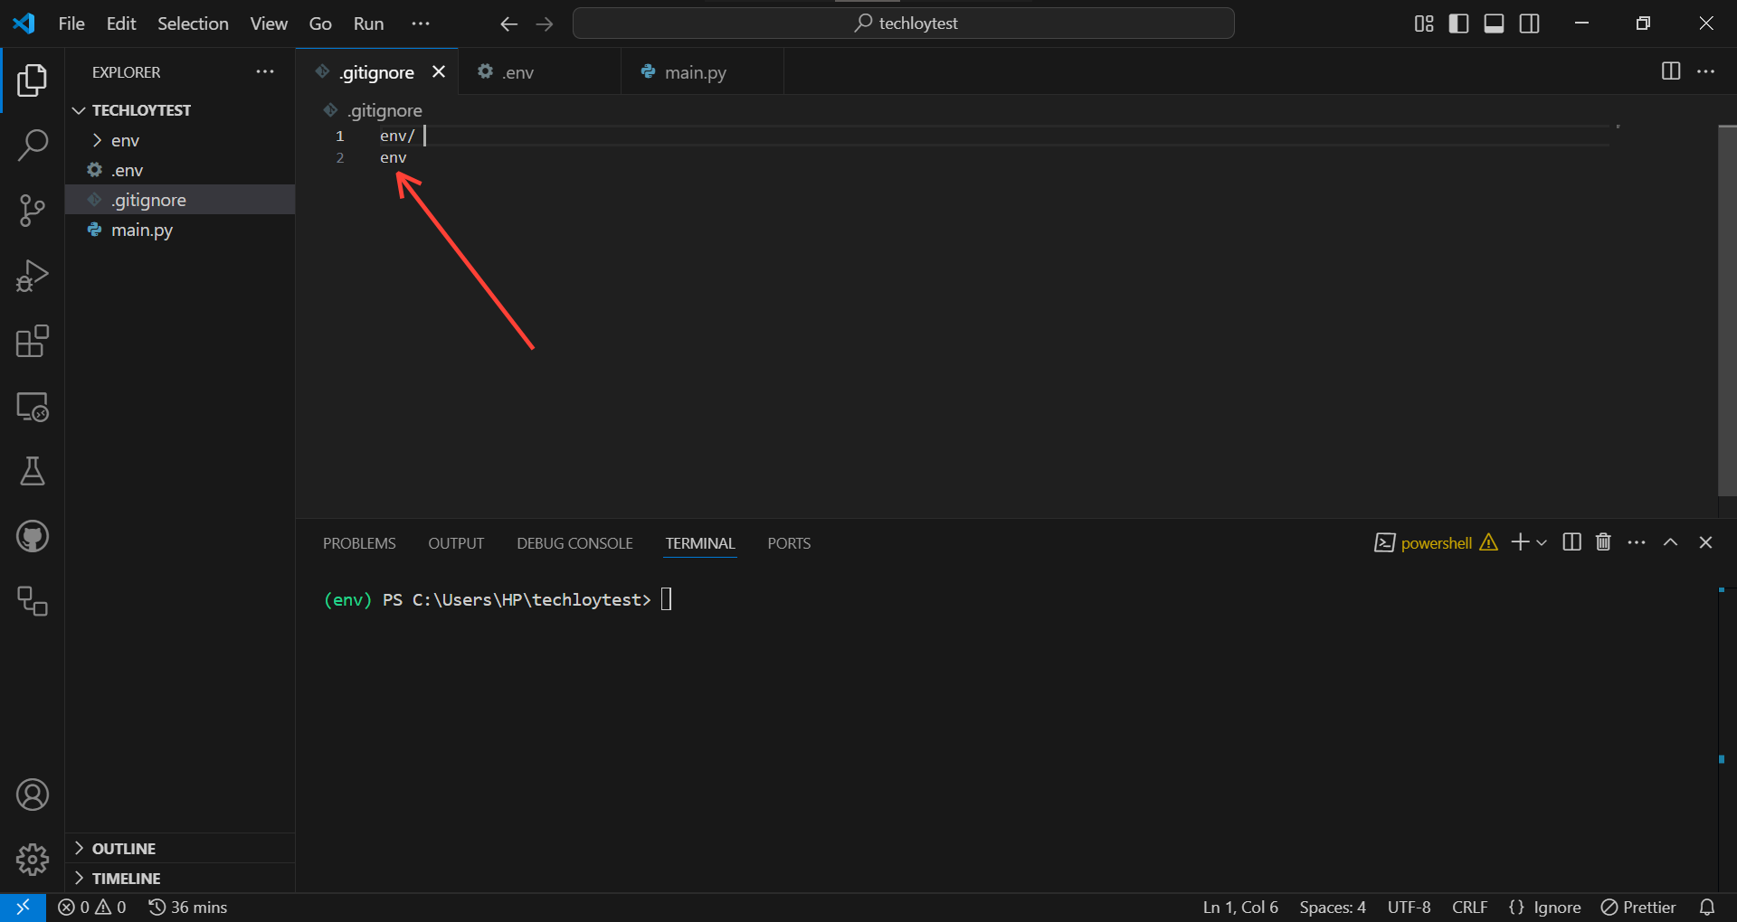
Task: Toggle primary side bar visibility
Action: click(1459, 24)
